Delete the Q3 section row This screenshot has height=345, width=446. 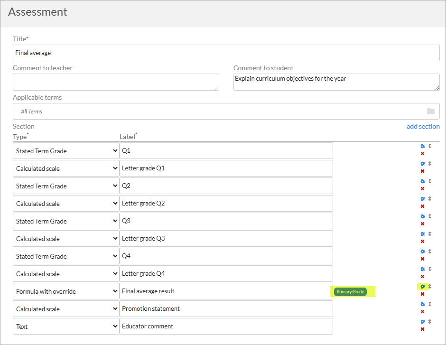pos(422,224)
